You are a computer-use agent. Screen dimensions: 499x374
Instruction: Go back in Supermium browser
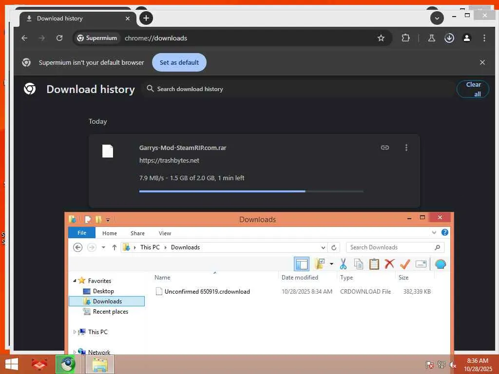click(24, 38)
